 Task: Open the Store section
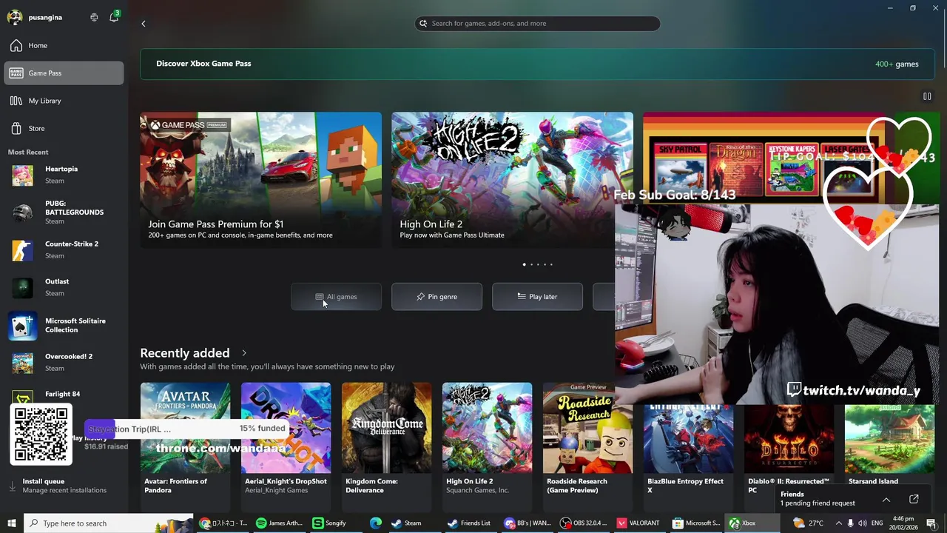pyautogui.click(x=64, y=128)
